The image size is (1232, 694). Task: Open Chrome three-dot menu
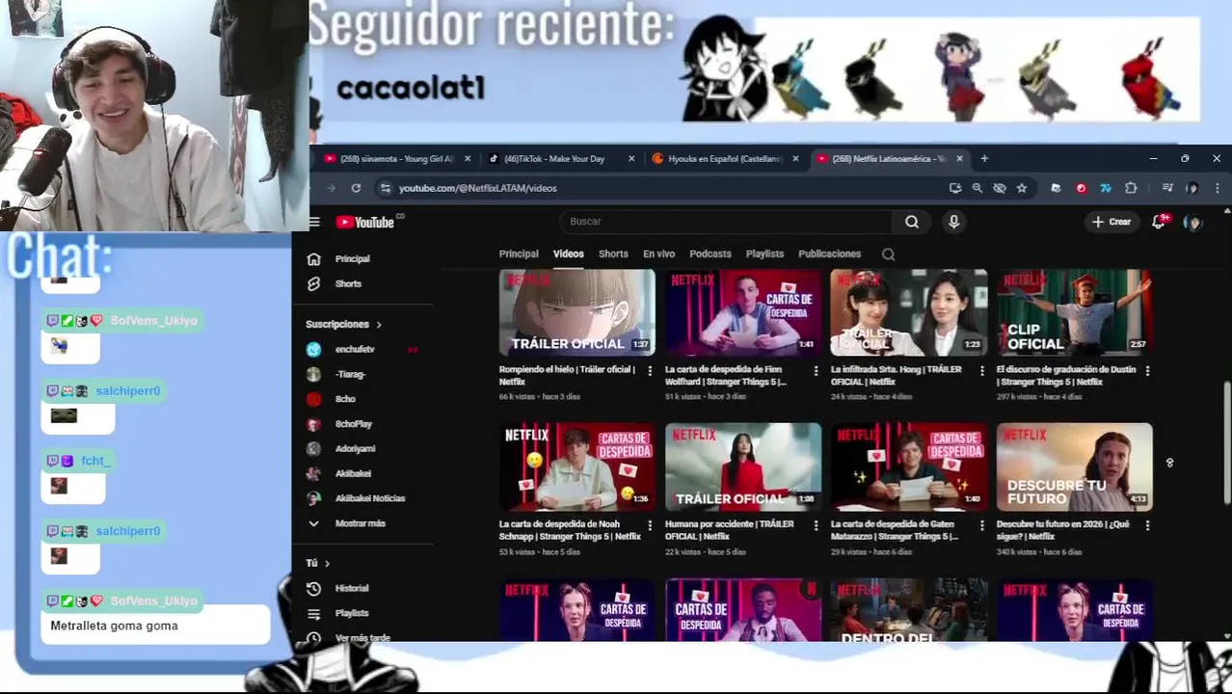click(1218, 188)
